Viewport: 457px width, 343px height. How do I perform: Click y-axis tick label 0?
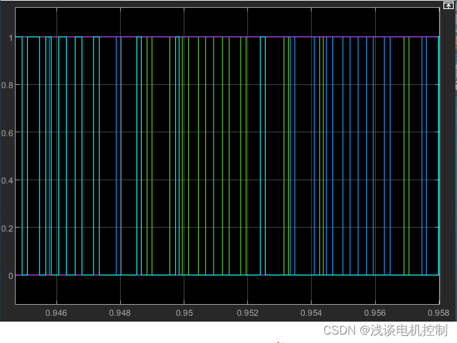[x=11, y=276]
